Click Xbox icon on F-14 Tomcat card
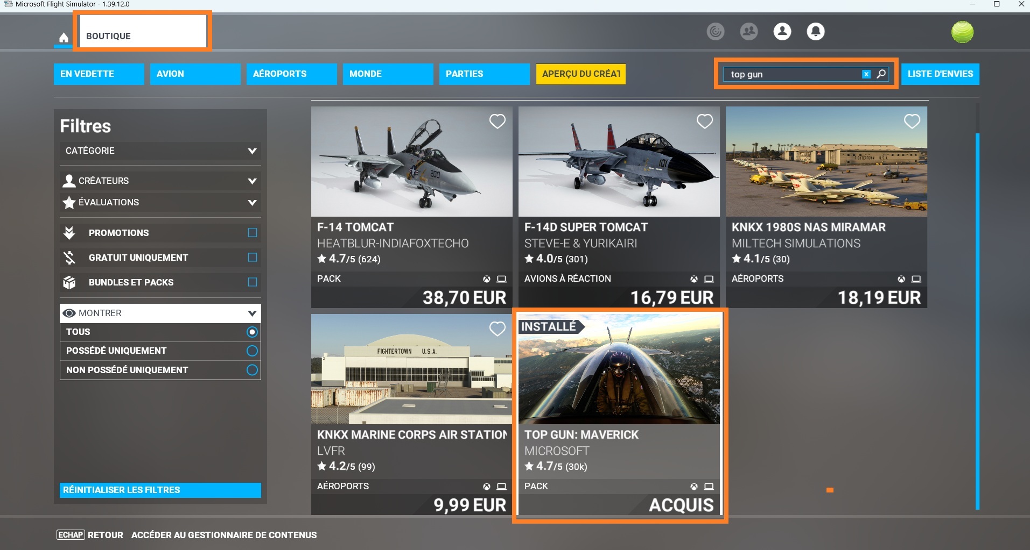 point(487,279)
